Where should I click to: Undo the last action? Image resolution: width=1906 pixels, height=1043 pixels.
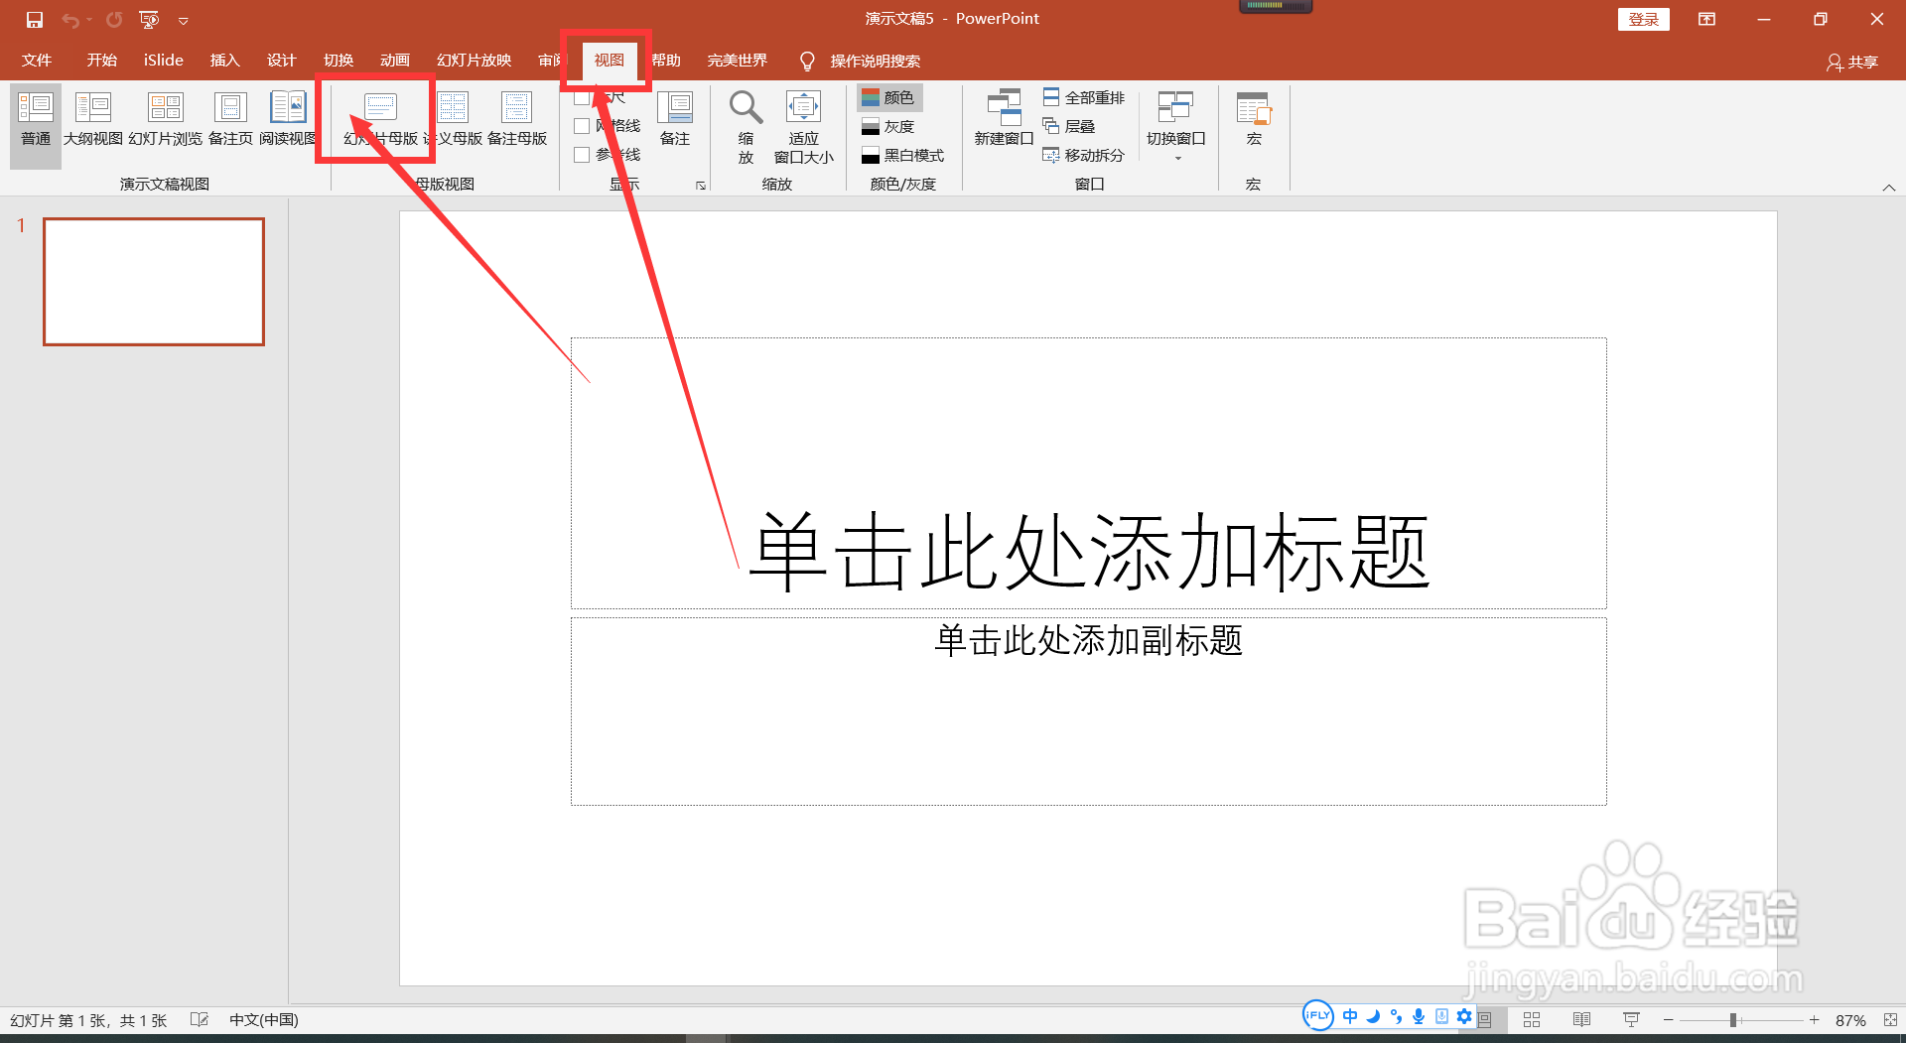(70, 19)
